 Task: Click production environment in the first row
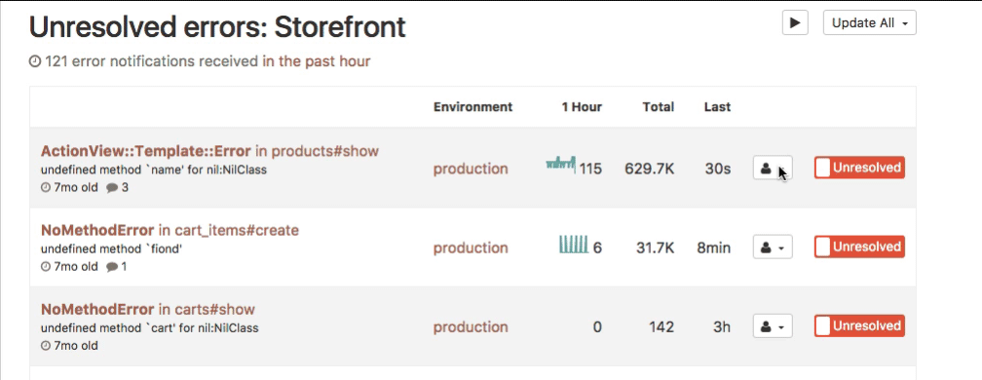pyautogui.click(x=471, y=169)
